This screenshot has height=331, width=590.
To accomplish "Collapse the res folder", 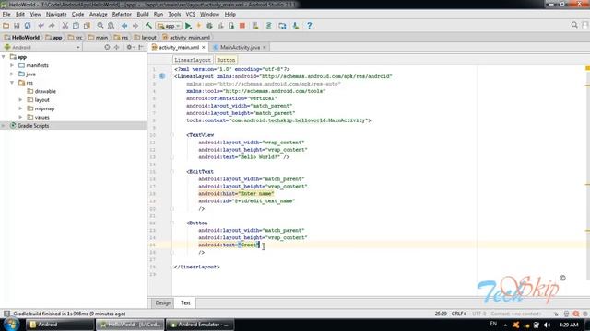I will pyautogui.click(x=12, y=83).
